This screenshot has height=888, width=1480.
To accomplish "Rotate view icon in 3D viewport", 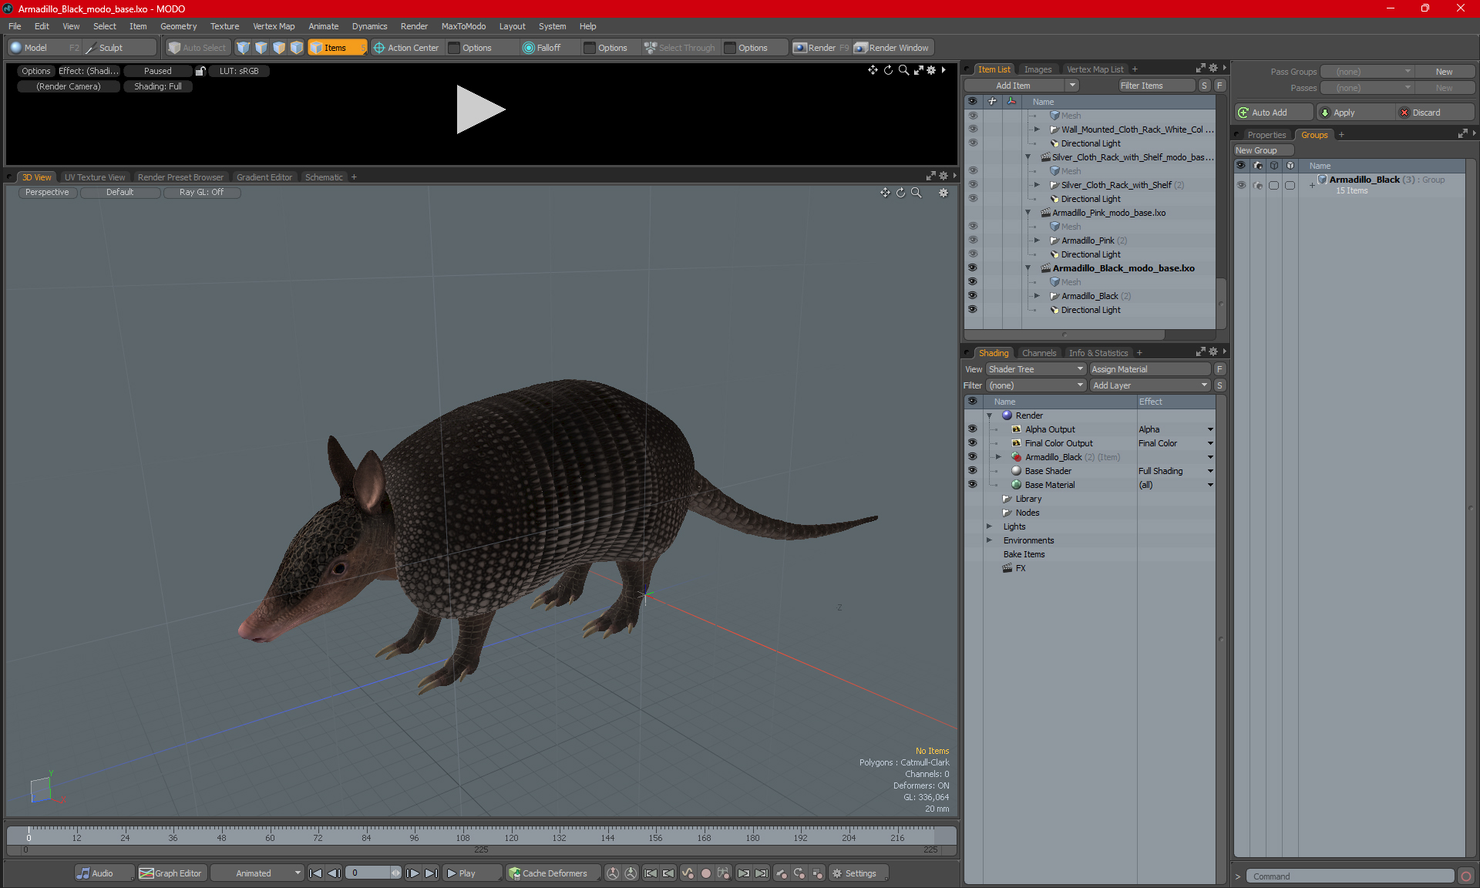I will 901,193.
